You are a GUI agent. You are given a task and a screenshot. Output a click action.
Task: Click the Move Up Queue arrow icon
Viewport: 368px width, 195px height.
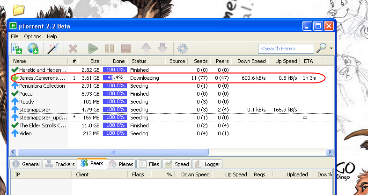click(x=146, y=49)
